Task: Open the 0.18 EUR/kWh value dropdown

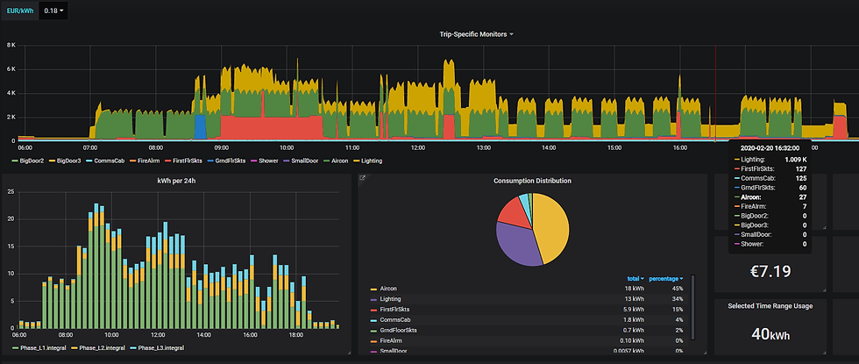Action: tap(53, 11)
